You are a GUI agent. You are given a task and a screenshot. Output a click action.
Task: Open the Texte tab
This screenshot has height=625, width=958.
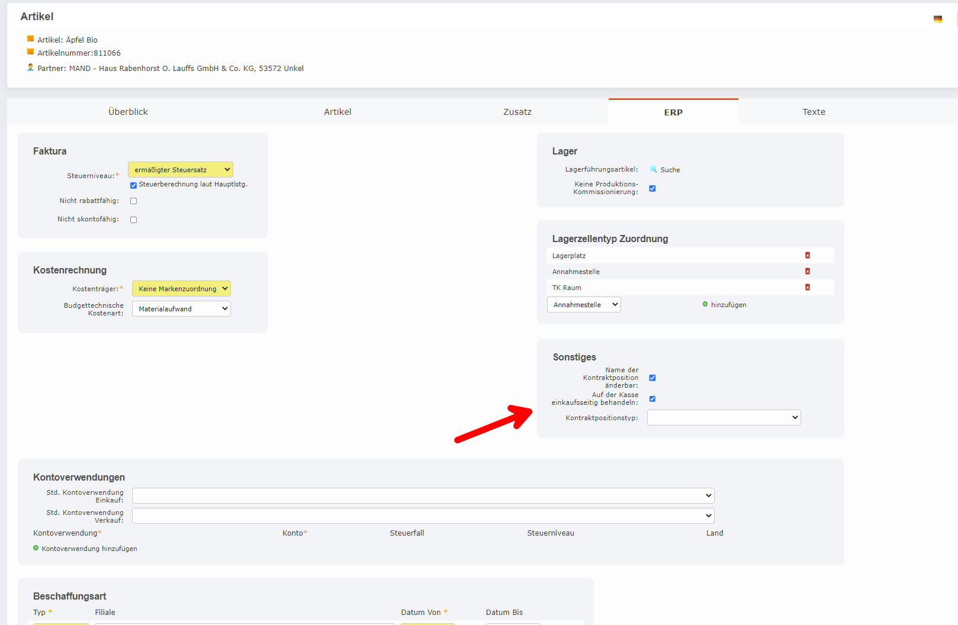(813, 112)
